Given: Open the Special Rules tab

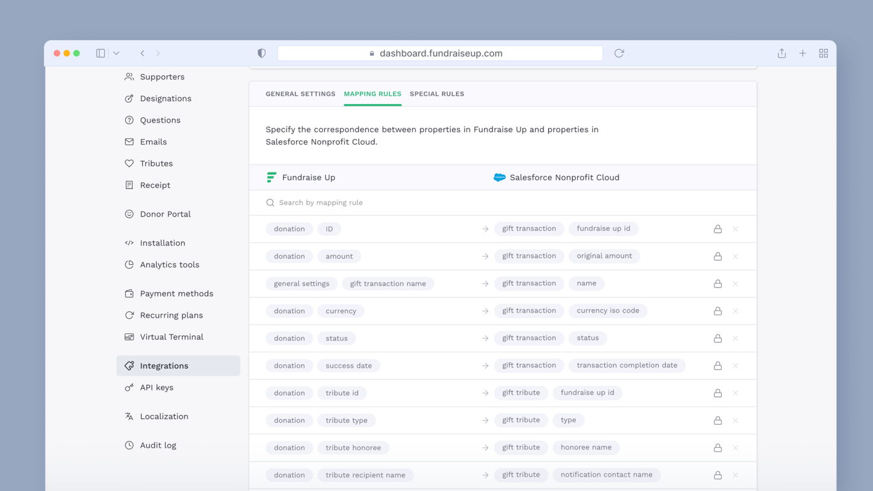Looking at the screenshot, I should click(x=437, y=94).
